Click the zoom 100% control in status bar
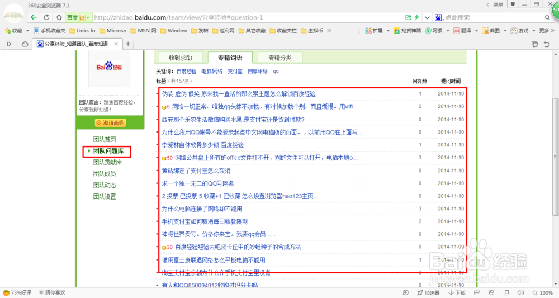The image size is (559, 298). pyautogui.click(x=543, y=292)
